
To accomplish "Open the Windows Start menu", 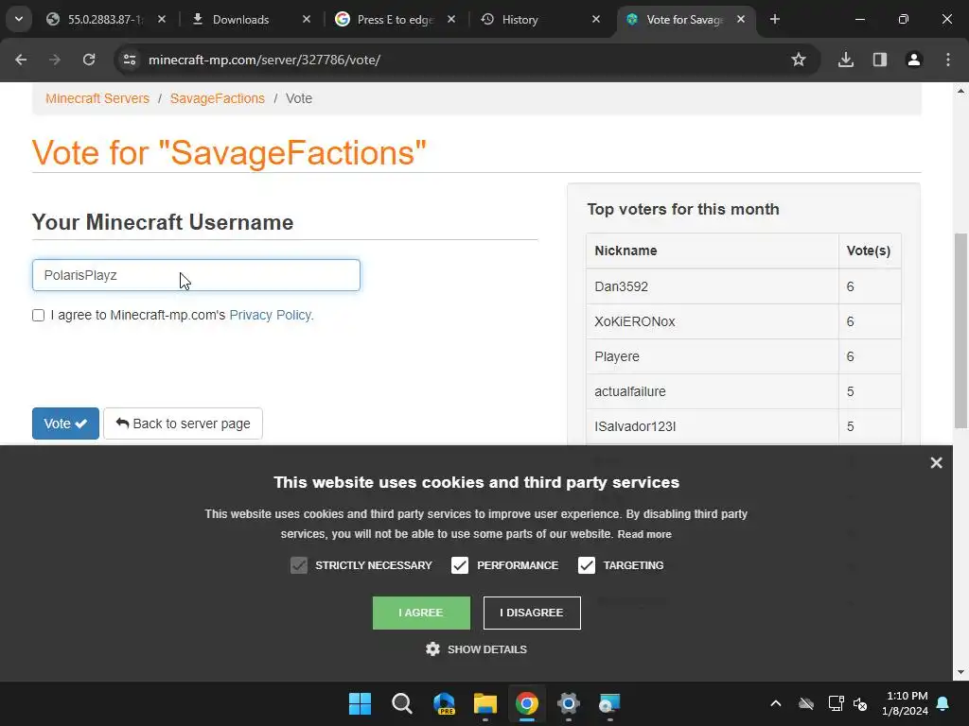I will tap(360, 703).
